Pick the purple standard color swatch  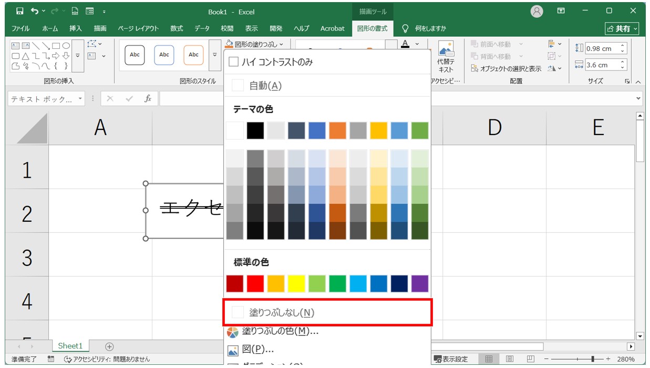[x=420, y=284]
